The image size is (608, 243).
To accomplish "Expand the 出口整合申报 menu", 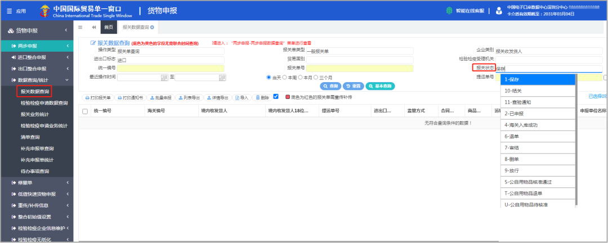I will coord(37,69).
